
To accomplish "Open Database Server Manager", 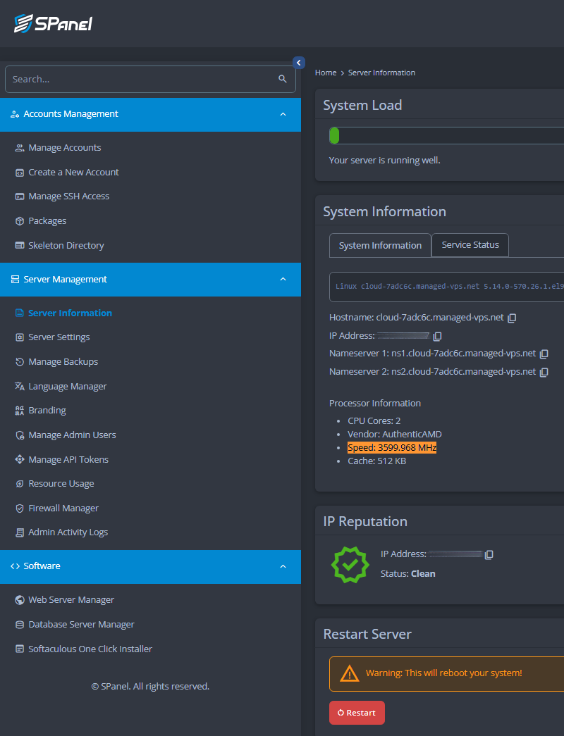I will (81, 625).
